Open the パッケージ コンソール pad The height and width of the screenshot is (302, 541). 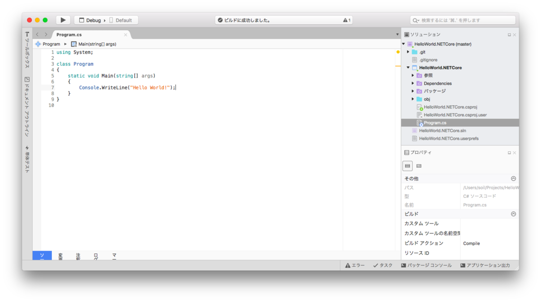426,266
